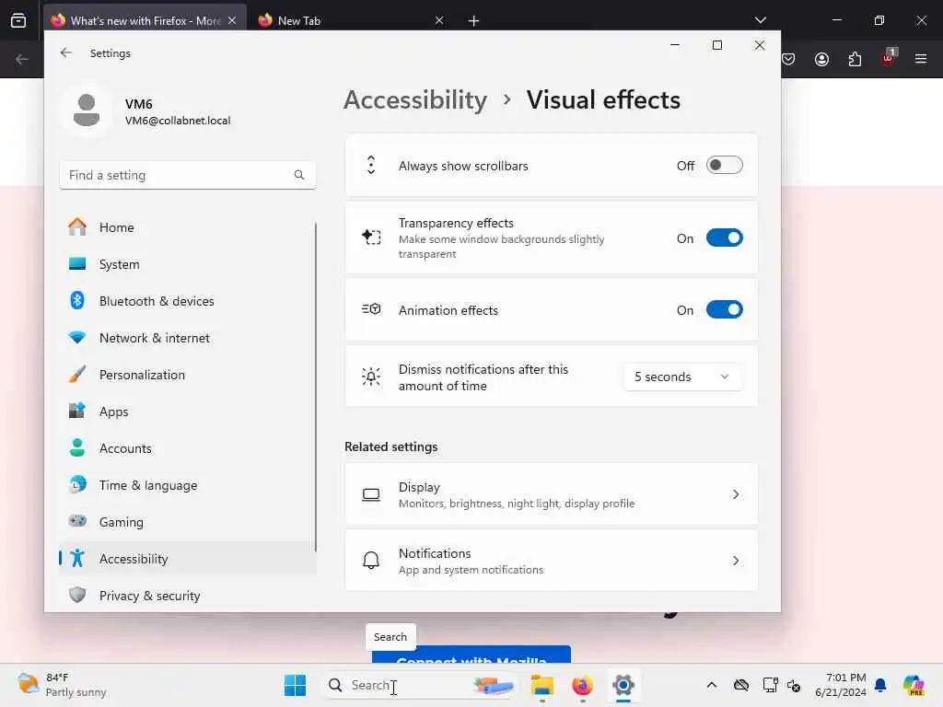
Task: Open Notifications related settings chevron
Action: (x=736, y=561)
